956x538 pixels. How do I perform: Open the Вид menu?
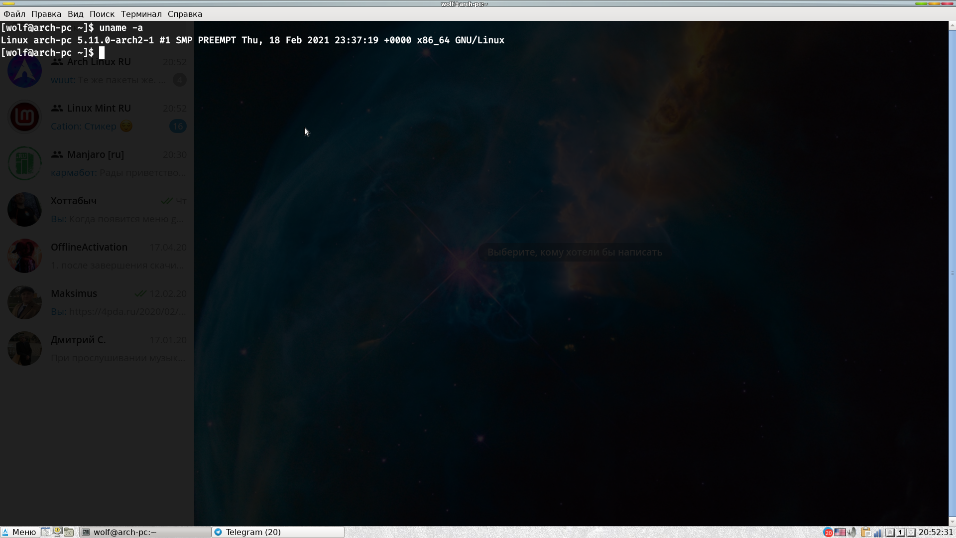coord(76,14)
